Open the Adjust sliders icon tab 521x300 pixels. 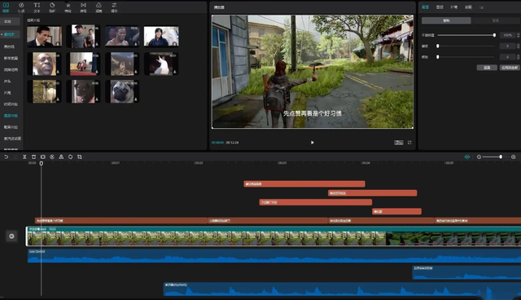[114, 6]
